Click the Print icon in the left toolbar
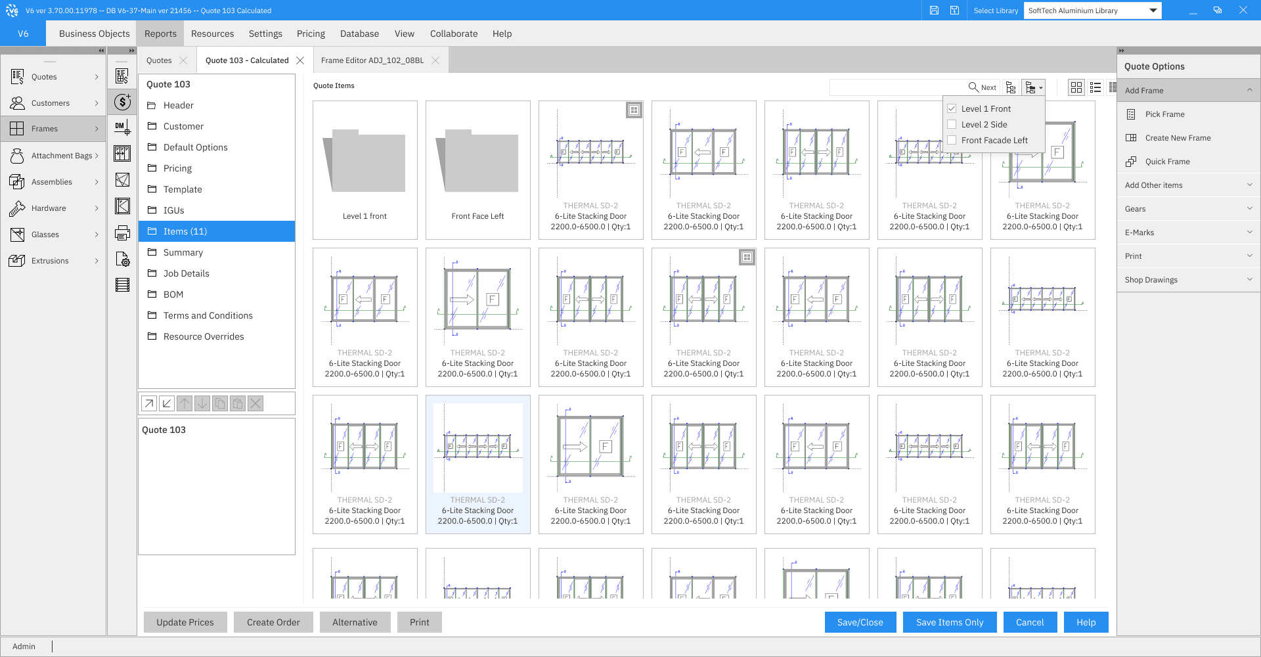The image size is (1261, 657). coord(122,231)
